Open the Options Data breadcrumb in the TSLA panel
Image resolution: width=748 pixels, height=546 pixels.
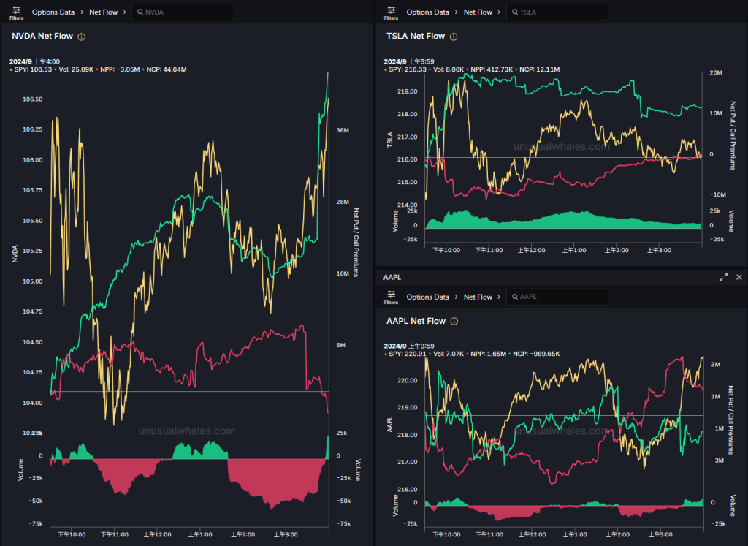pyautogui.click(x=427, y=12)
